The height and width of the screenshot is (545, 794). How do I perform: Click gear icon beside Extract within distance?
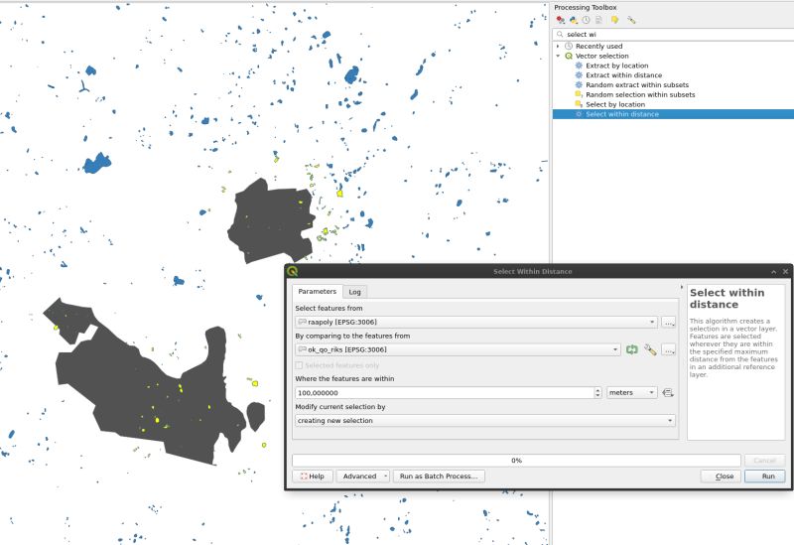579,75
